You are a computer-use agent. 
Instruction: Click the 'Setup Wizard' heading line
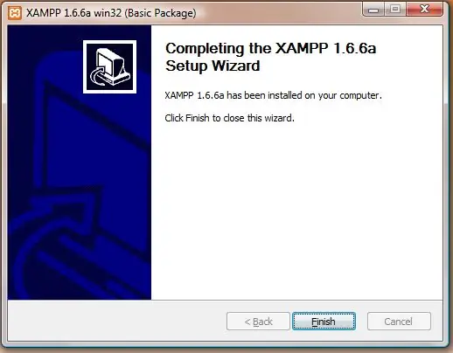213,66
